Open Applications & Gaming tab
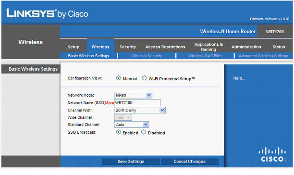294x175 pixels. 208,47
